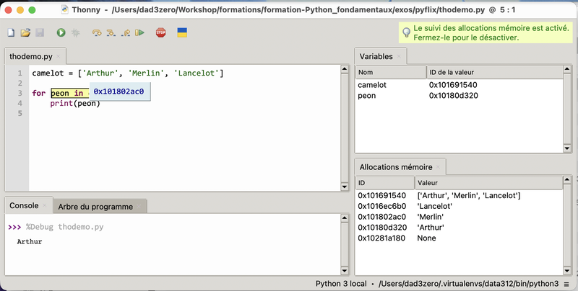
Task: Click the Save floppy disk icon
Action: pos(40,32)
